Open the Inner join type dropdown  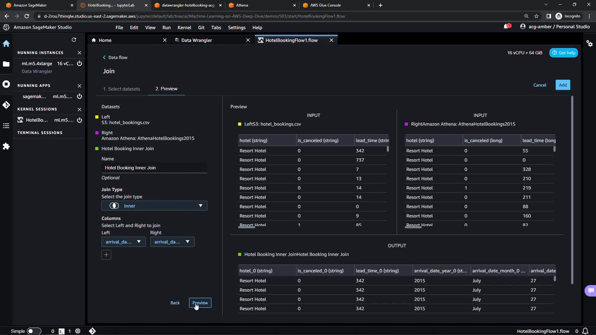pos(154,206)
